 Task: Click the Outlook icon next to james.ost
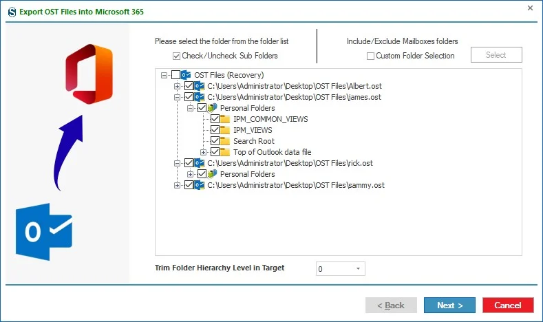(x=199, y=97)
